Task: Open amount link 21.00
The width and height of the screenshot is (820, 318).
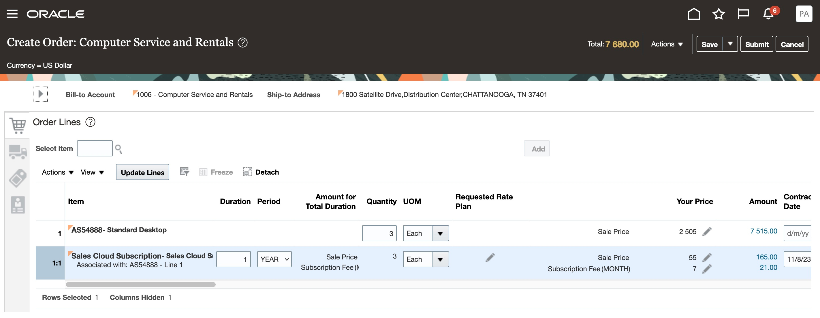Action: click(768, 267)
